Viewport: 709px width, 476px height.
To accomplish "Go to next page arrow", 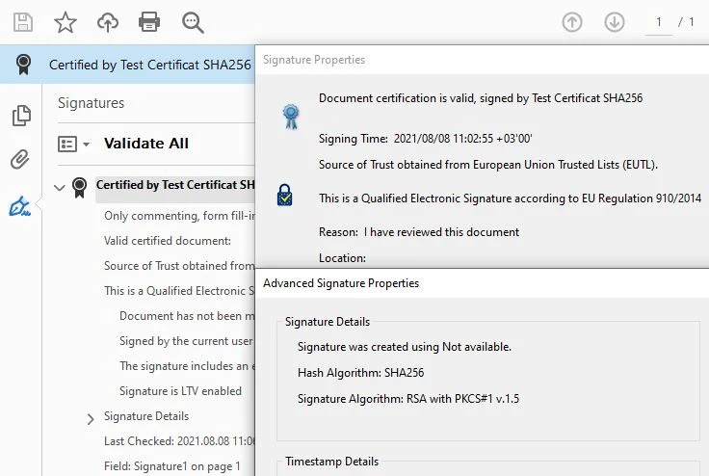I will pyautogui.click(x=615, y=22).
